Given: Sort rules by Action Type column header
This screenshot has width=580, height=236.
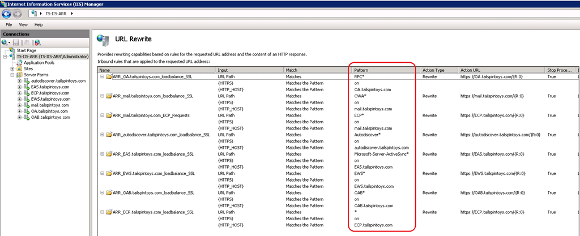Looking at the screenshot, I should [x=439, y=70].
